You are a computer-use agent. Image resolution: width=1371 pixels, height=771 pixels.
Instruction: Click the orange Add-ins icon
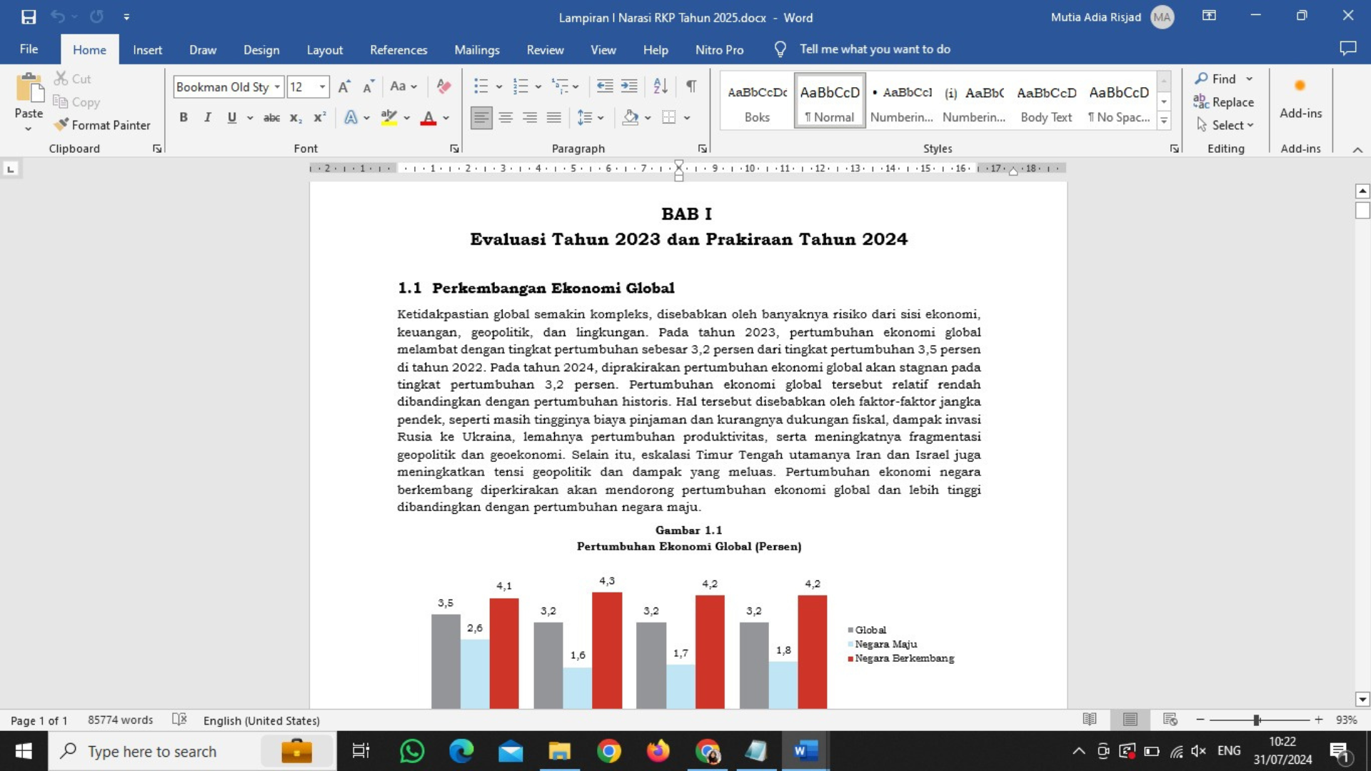click(x=1300, y=86)
